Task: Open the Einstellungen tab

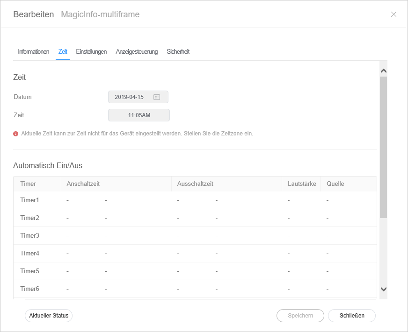Action: click(91, 52)
